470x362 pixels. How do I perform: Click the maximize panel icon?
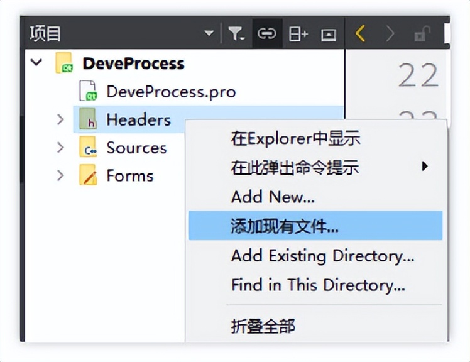tap(329, 35)
